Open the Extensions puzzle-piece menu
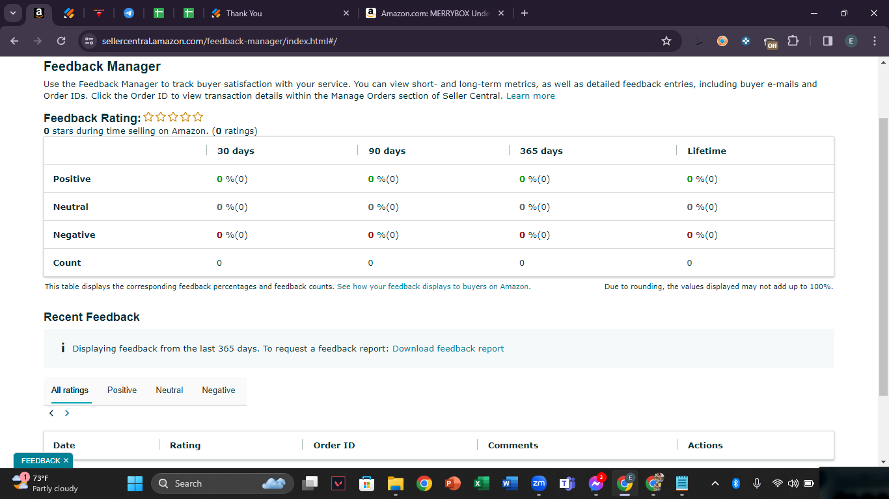889x499 pixels. (793, 41)
